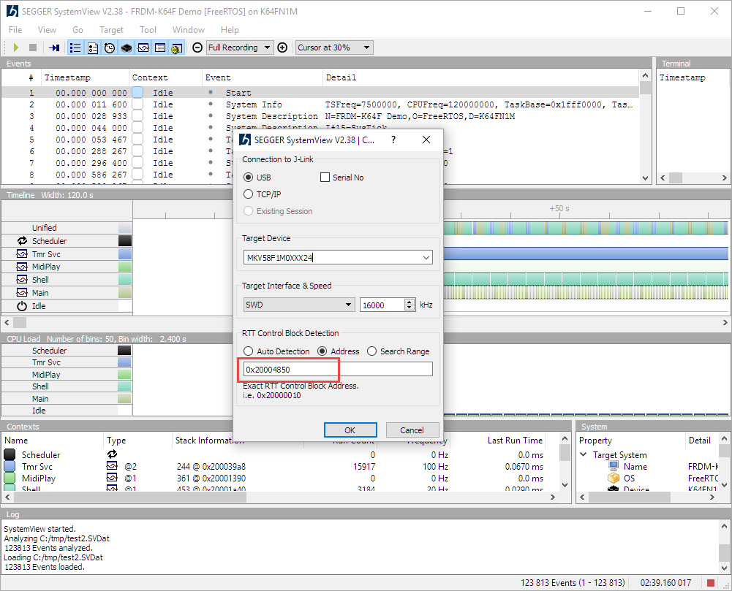Screen dimensions: 732x591
Task: Expand the SWD target interface dropdown
Action: pyautogui.click(x=348, y=305)
